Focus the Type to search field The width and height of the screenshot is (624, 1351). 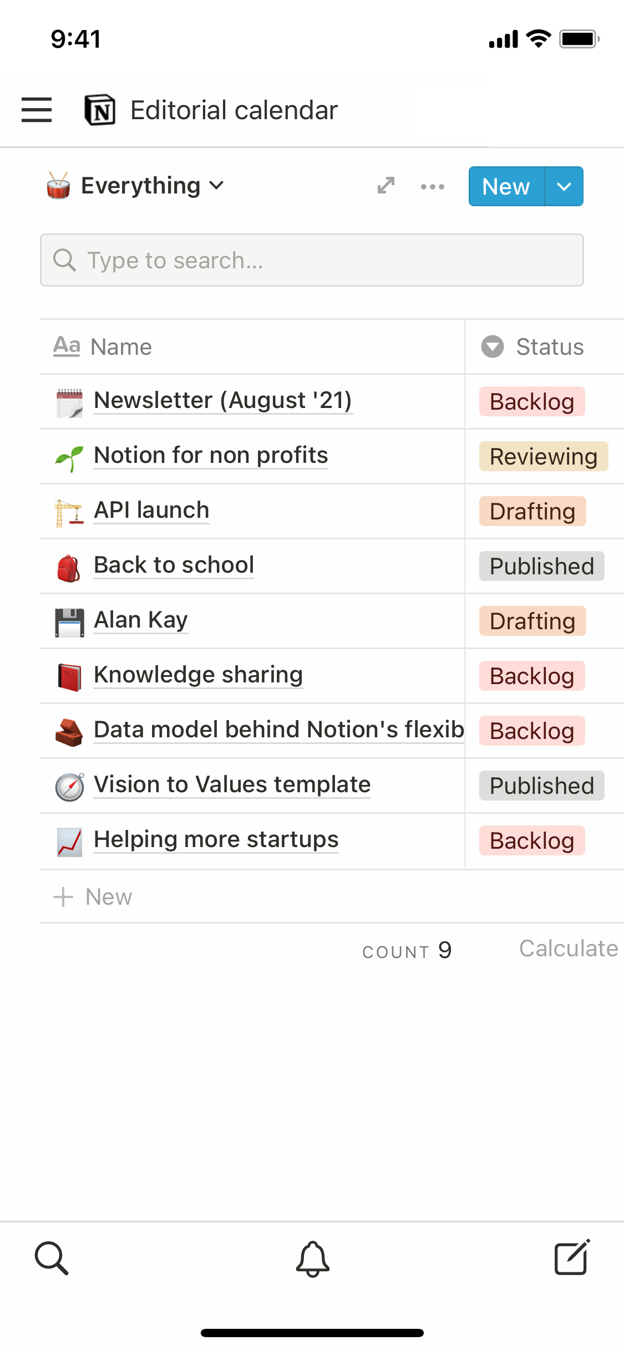click(312, 261)
